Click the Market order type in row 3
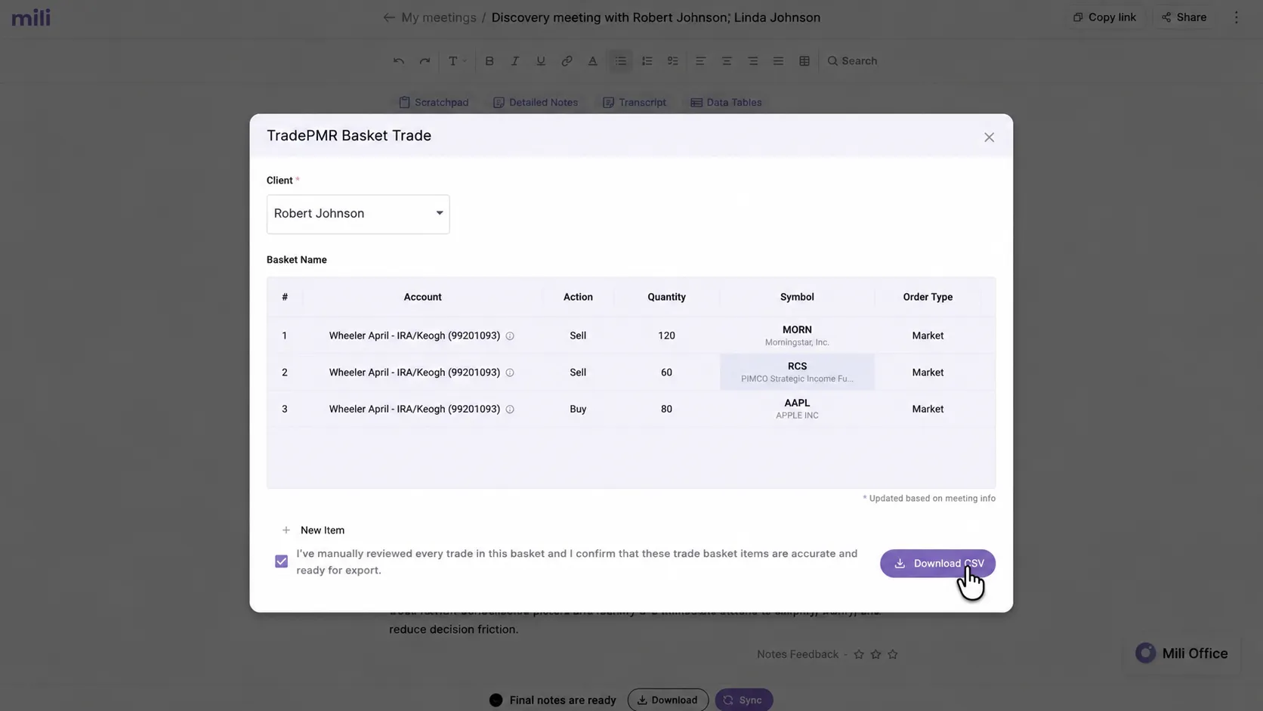1263x711 pixels. [928, 409]
